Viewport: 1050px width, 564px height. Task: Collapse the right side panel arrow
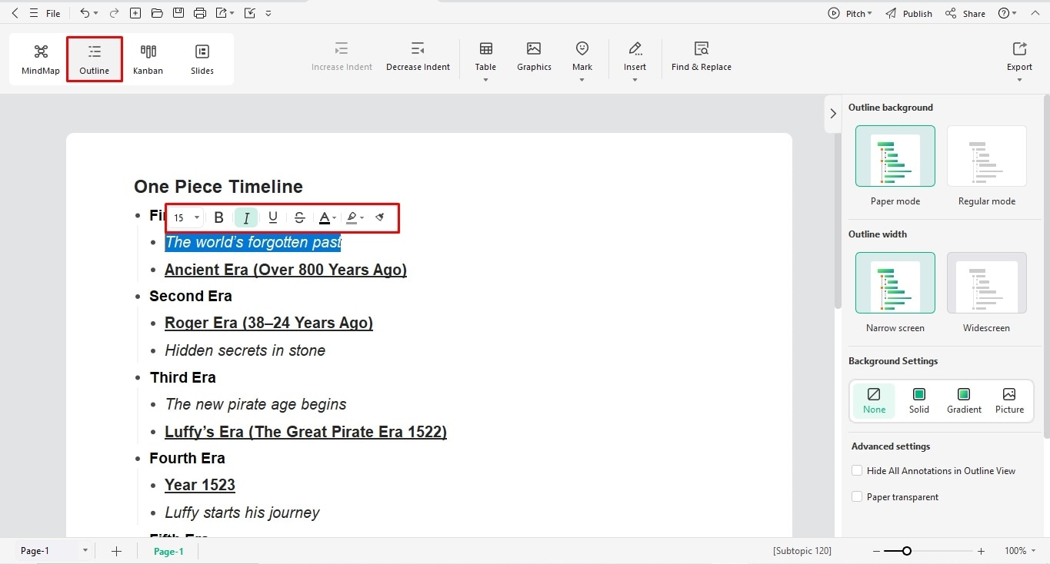click(x=832, y=114)
